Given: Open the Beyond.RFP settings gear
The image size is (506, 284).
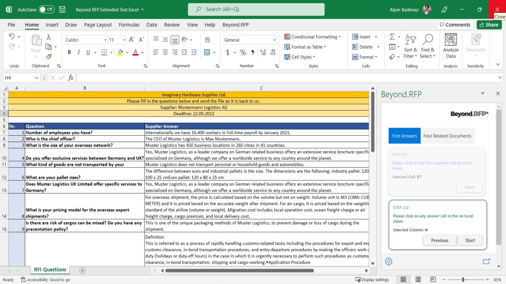Looking at the screenshot, I should 389,261.
